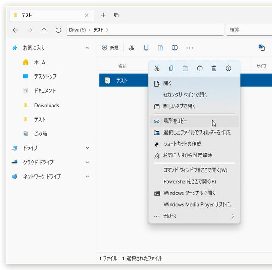Click the refresh icon beside address bar

(x=58, y=30)
